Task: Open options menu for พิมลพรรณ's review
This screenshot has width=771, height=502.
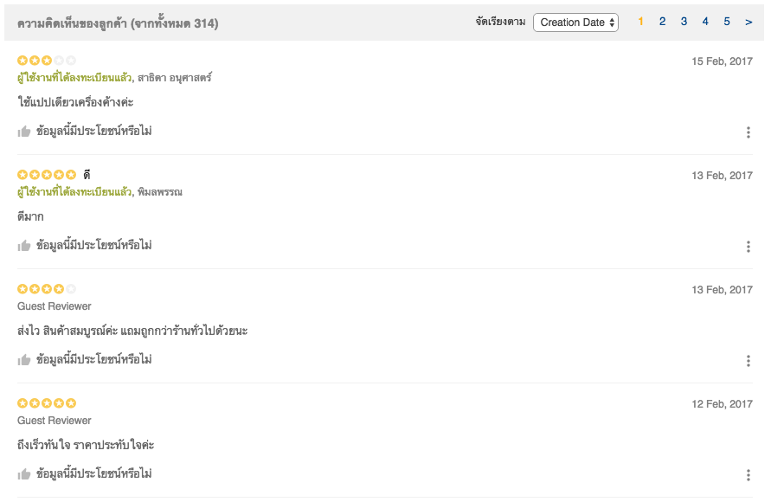Action: point(748,247)
